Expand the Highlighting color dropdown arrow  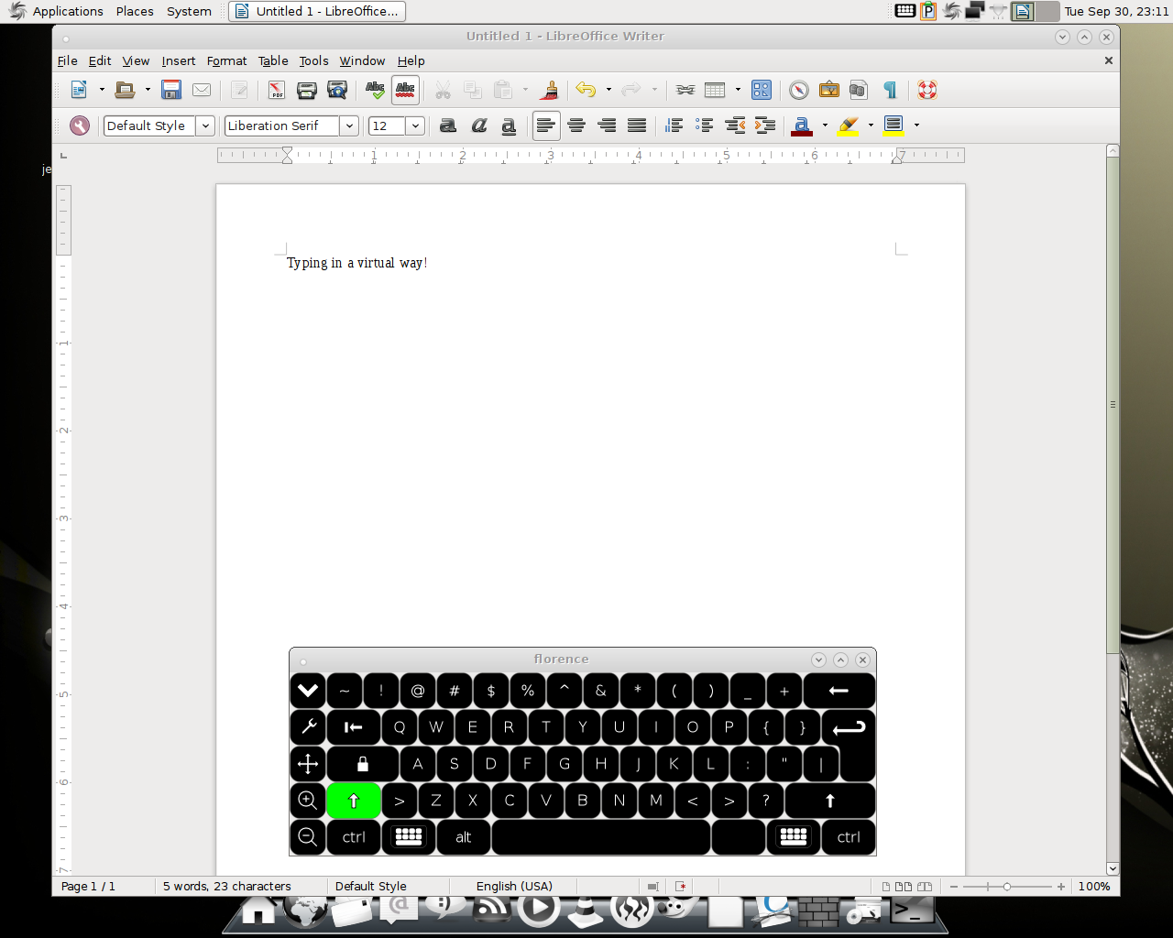click(871, 125)
